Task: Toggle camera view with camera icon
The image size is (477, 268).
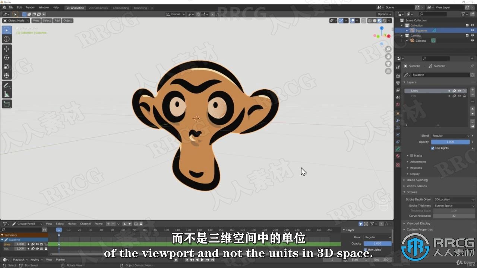Action: coord(388,64)
